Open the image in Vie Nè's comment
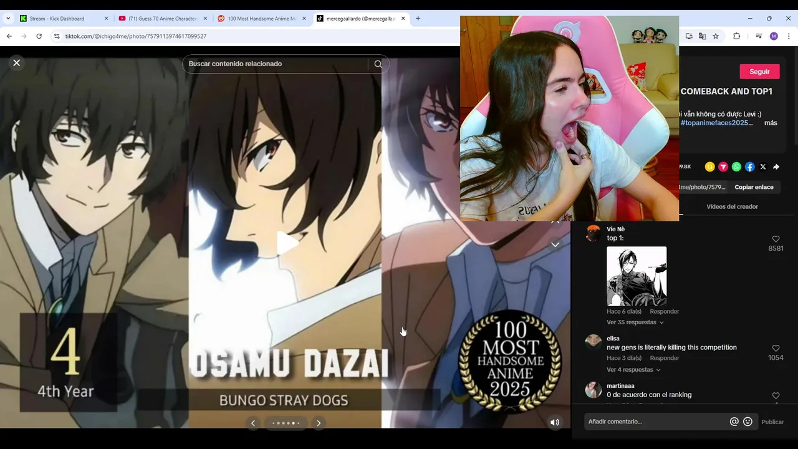798x449 pixels. pyautogui.click(x=637, y=276)
